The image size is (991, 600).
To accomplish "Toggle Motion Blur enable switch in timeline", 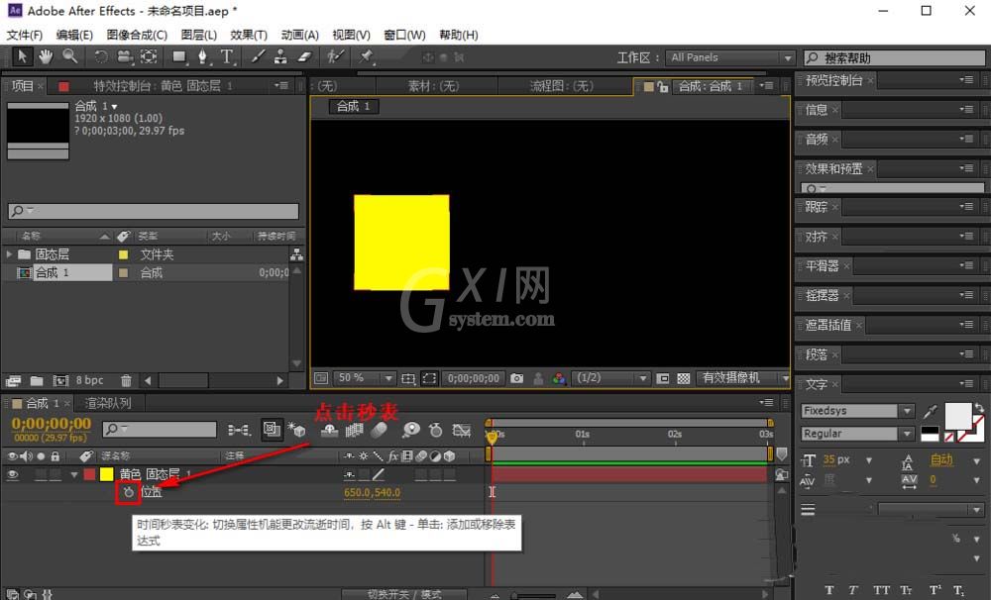I will pyautogui.click(x=379, y=430).
